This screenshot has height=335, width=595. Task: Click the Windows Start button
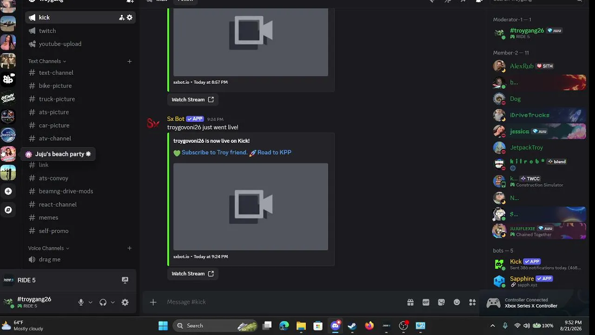pos(163,326)
